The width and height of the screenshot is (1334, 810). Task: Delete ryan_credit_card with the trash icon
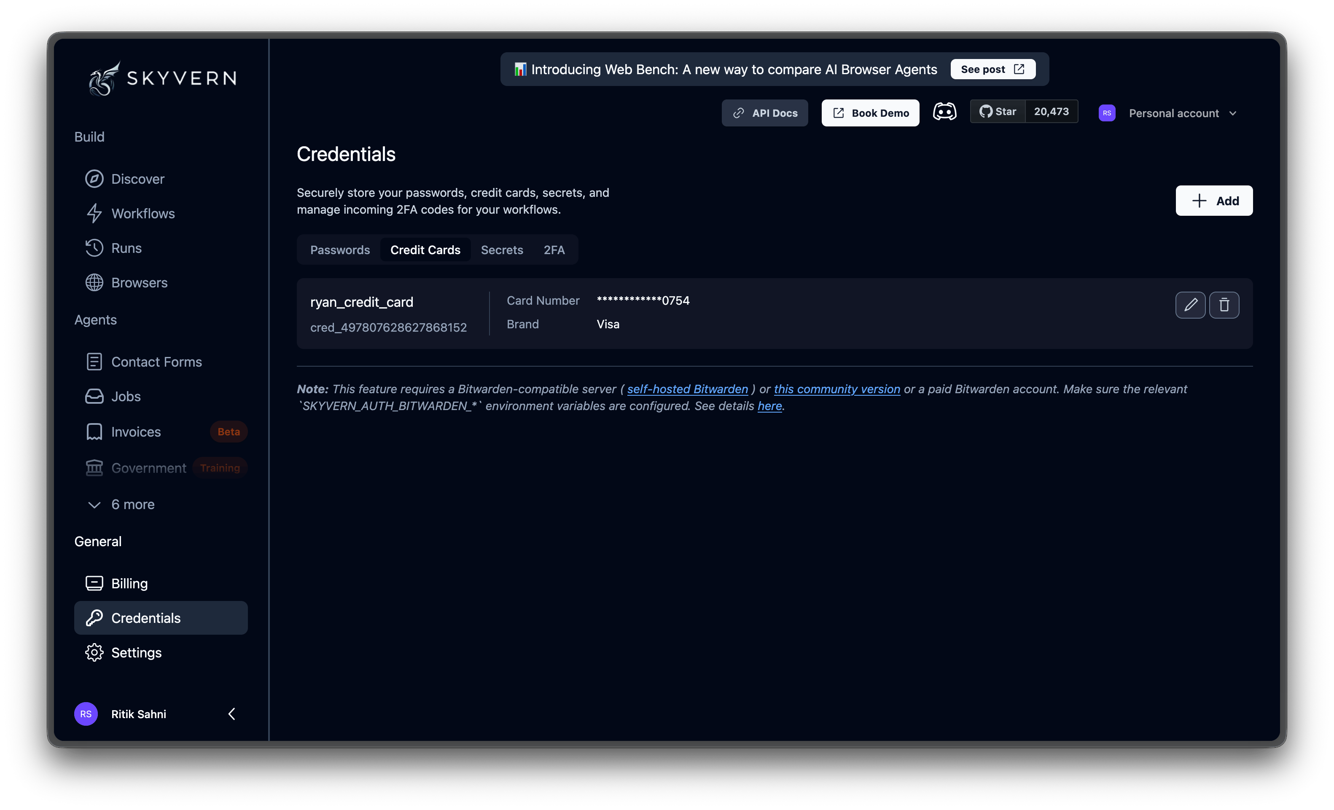click(x=1224, y=305)
